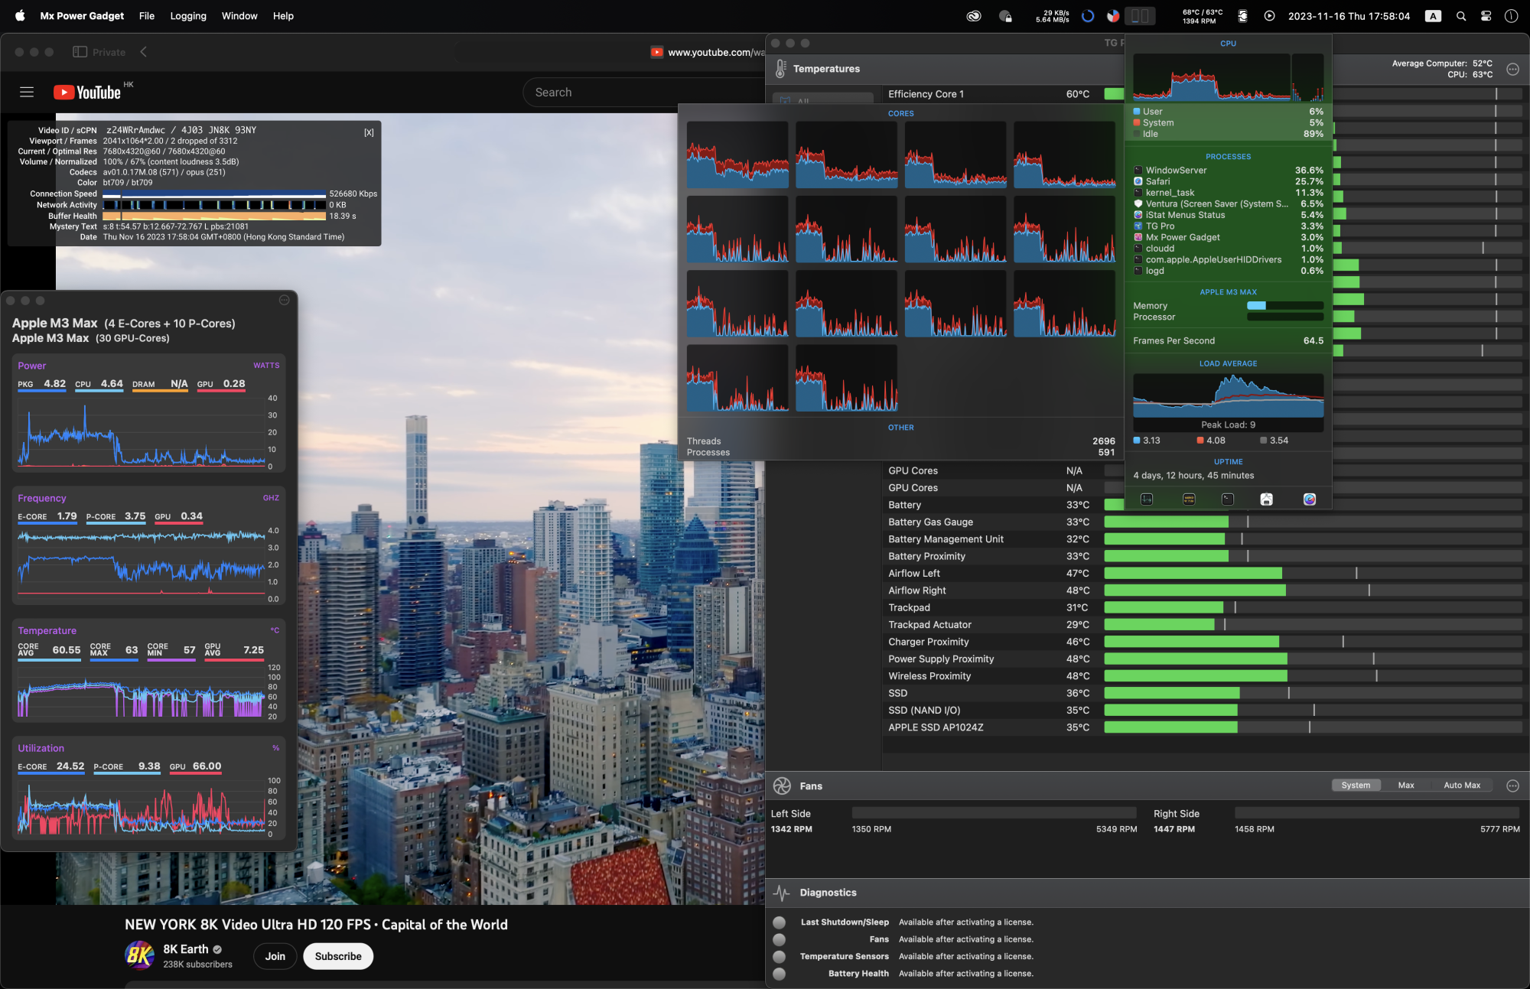Open Temperatures section options ellipsis

click(1512, 69)
